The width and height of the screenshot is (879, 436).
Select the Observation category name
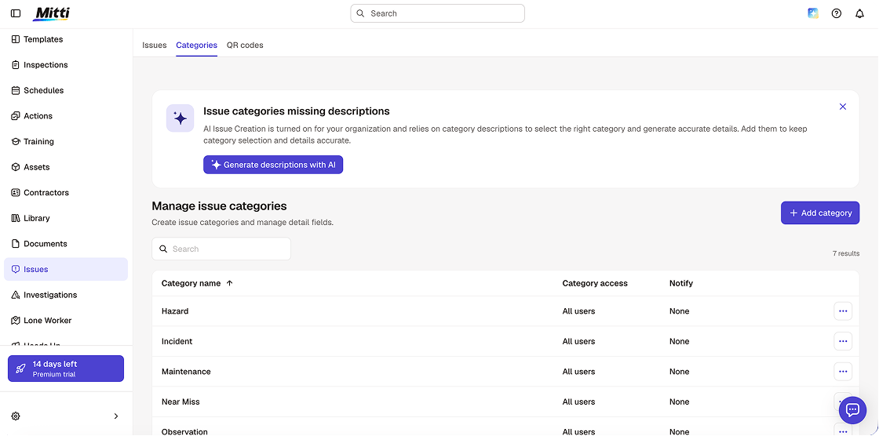point(184,431)
